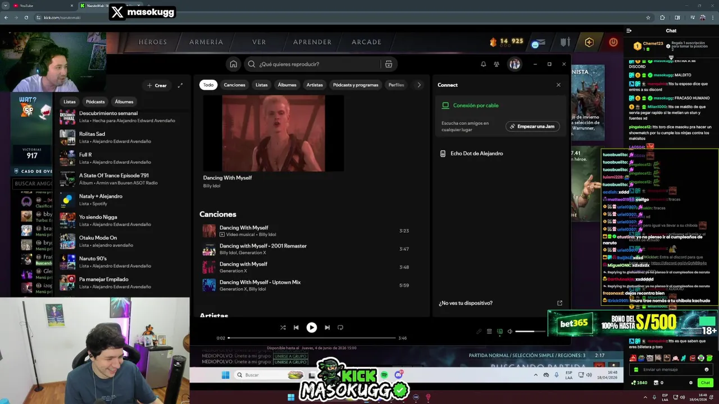Filter library by Pódcasts chip

[x=95, y=102]
